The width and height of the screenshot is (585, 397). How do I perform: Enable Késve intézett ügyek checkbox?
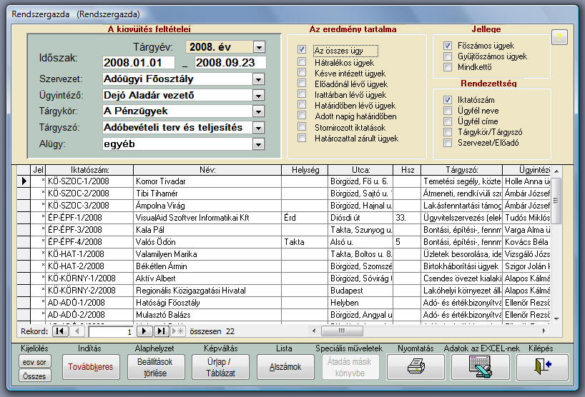pos(302,72)
